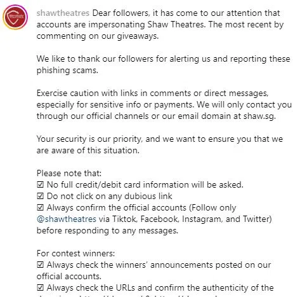
Task: Click checkmark beside winners' announcements line
Action: [x=40, y=265]
